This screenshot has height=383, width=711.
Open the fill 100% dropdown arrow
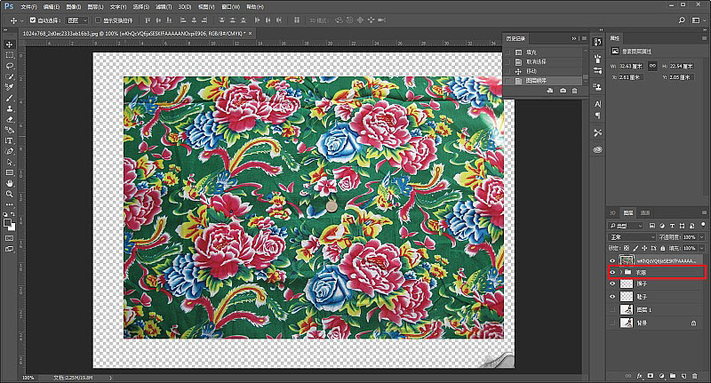pyautogui.click(x=701, y=249)
